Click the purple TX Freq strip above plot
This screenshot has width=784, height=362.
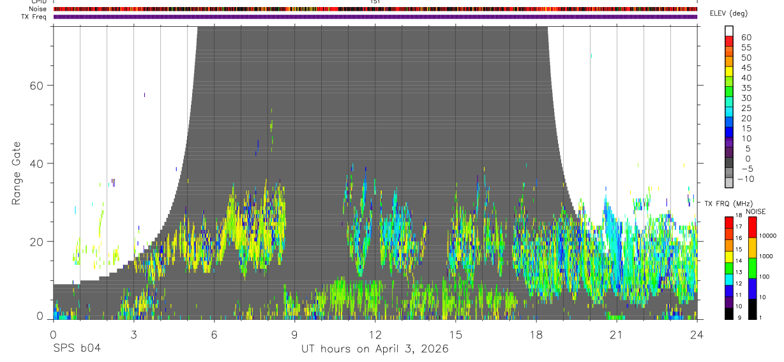pos(375,17)
